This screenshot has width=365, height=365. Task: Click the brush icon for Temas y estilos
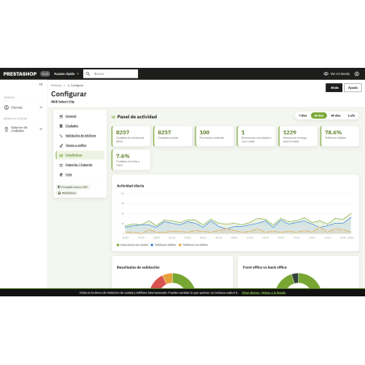coord(61,145)
